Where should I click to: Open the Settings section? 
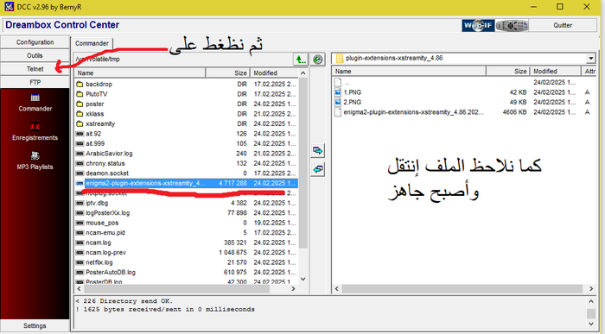(35, 326)
